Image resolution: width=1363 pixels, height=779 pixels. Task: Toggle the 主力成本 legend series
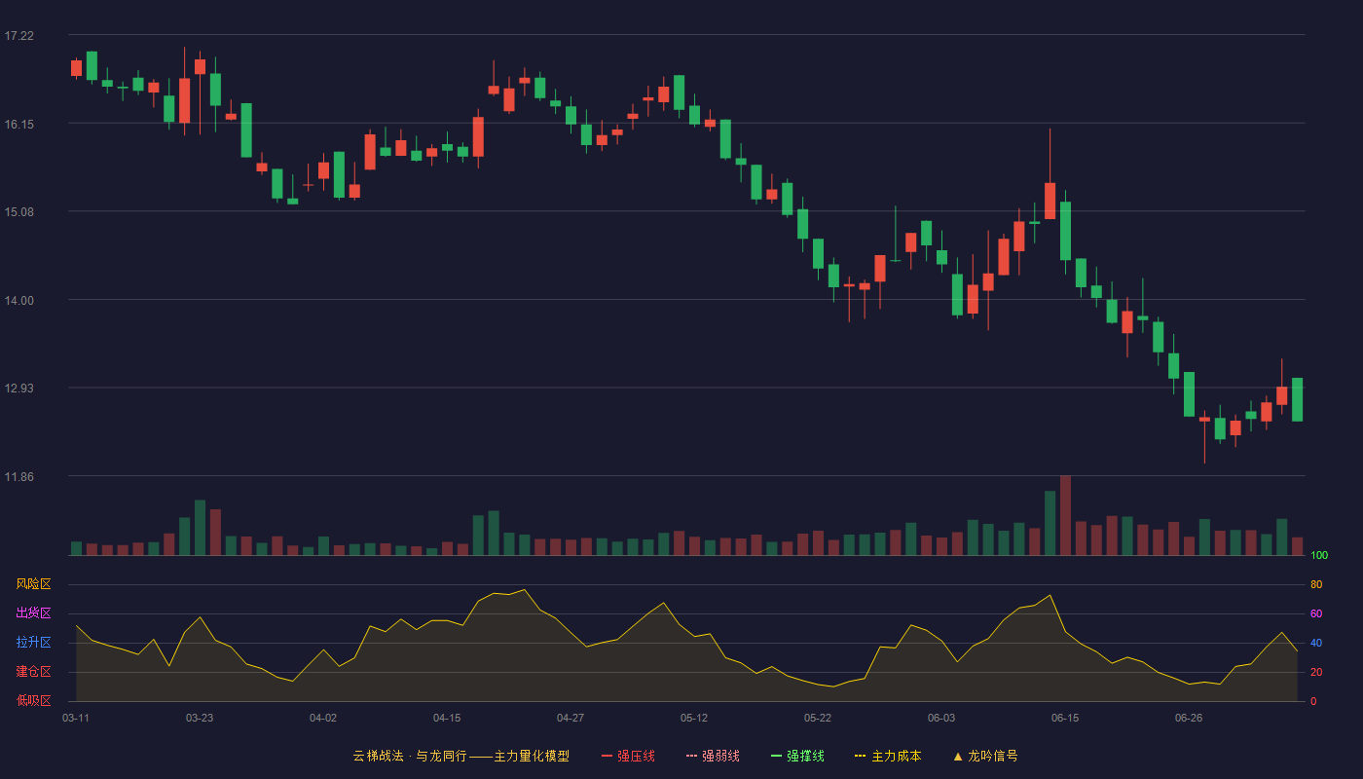tap(888, 756)
